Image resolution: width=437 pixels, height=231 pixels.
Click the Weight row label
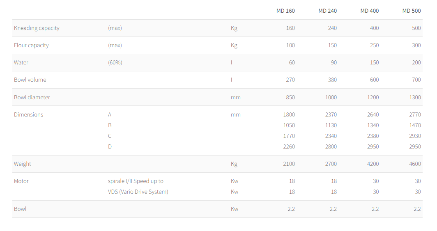(23, 164)
